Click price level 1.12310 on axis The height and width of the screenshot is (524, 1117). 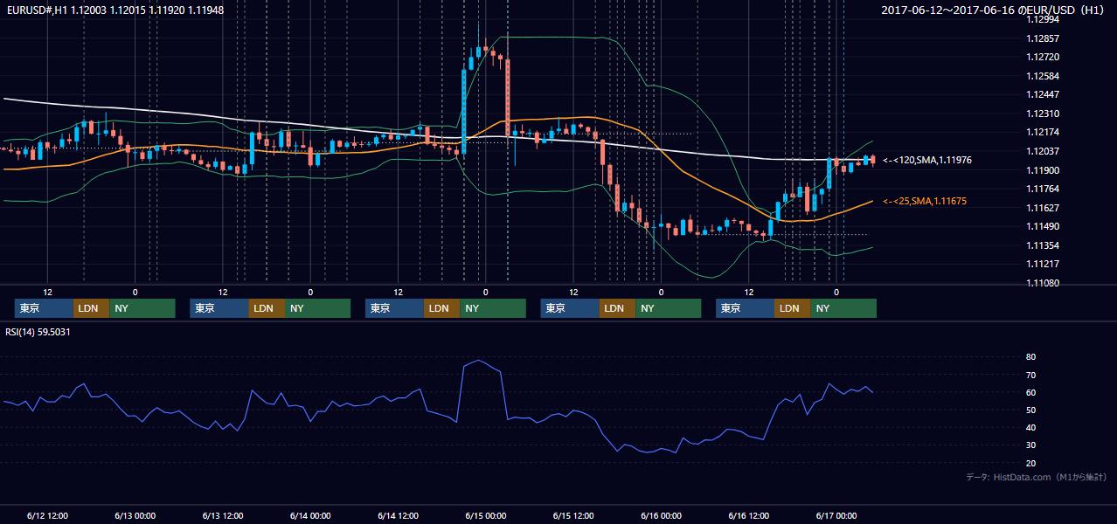[x=1043, y=114]
